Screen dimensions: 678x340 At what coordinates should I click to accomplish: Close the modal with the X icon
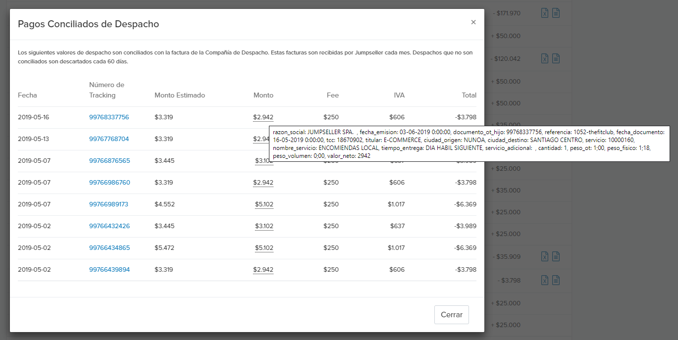coord(473,22)
